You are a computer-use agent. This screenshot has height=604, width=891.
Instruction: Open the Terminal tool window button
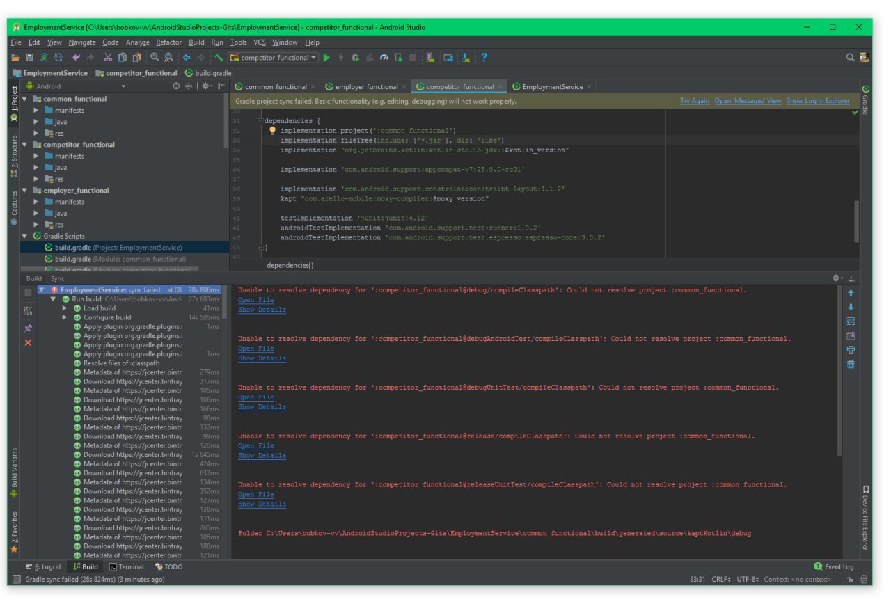pyautogui.click(x=127, y=566)
